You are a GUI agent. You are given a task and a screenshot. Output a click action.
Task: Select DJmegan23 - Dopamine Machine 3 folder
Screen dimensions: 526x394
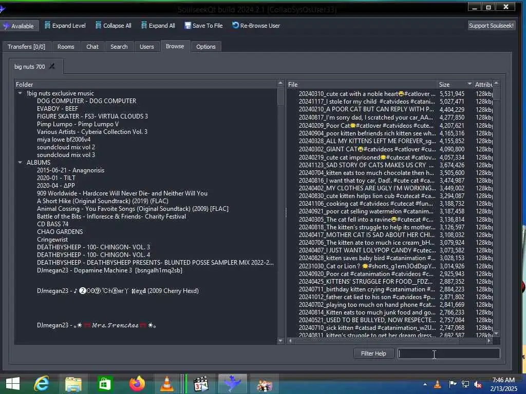110,270
